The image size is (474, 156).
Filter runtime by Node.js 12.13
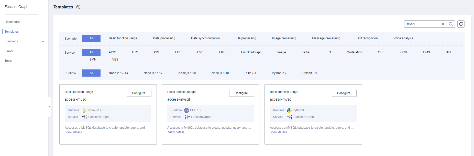coord(118,73)
